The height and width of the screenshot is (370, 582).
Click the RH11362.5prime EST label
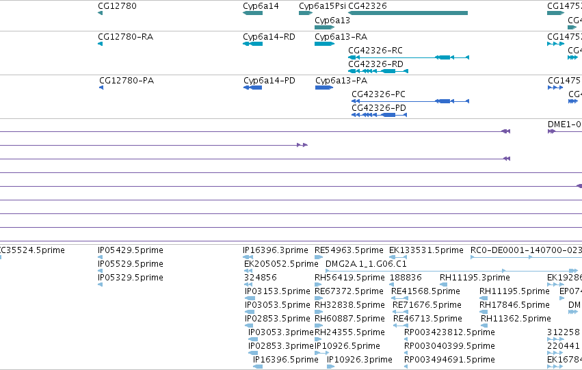point(516,319)
